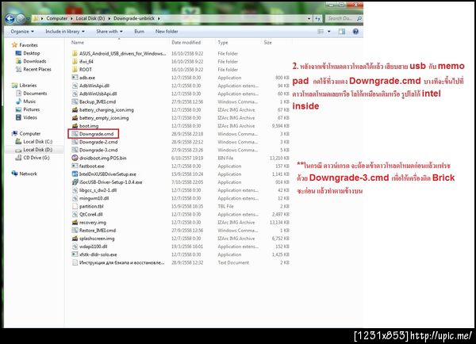Select Desktop in the navigation pane

[x=32, y=53]
